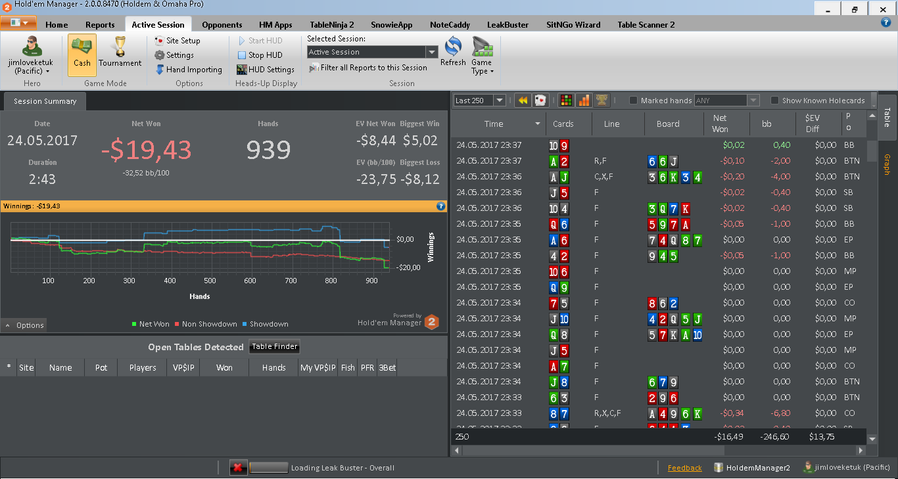Image resolution: width=898 pixels, height=479 pixels.
Task: Expand the hero (Pacific) dropdown arrow
Action: pos(47,72)
